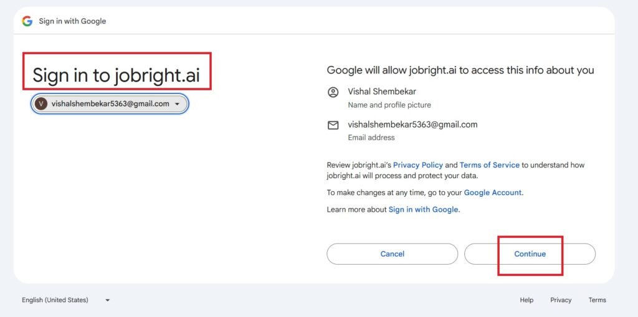
Task: Open Help in the footer
Action: click(526, 300)
